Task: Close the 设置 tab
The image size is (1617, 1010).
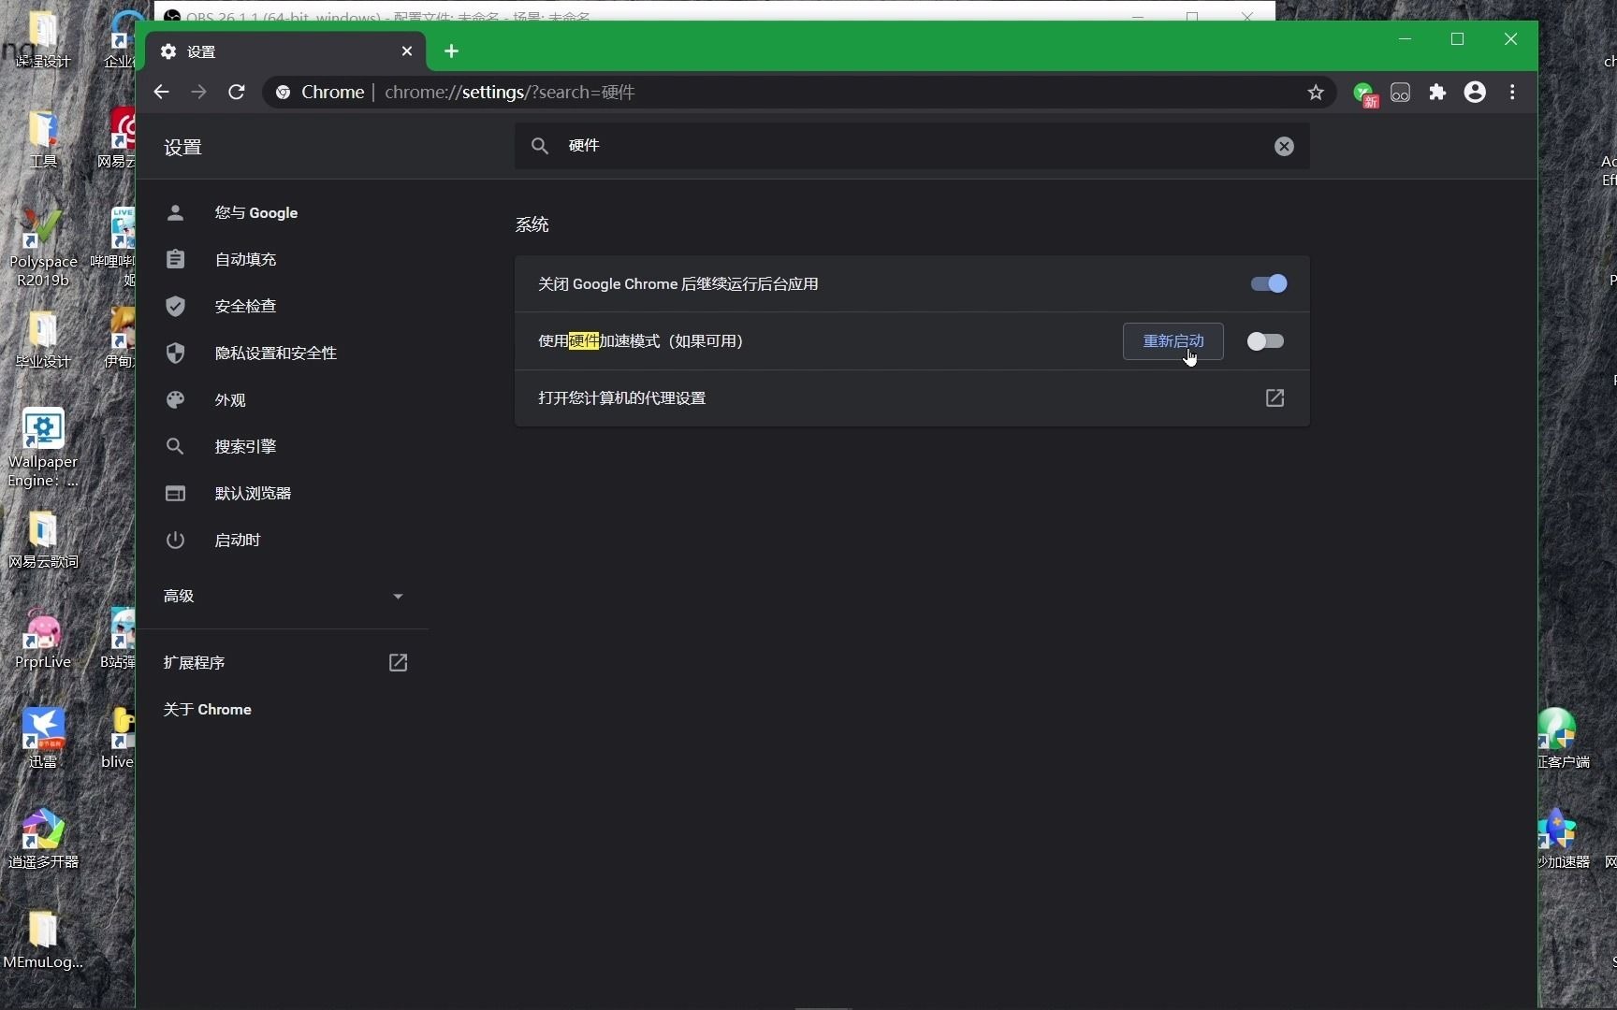Action: 406,51
